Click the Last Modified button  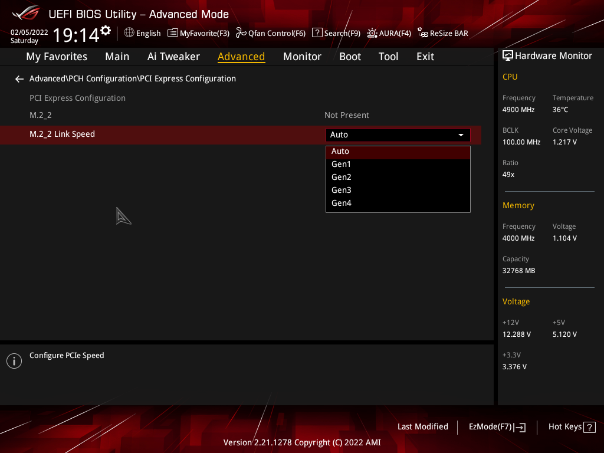click(422, 427)
